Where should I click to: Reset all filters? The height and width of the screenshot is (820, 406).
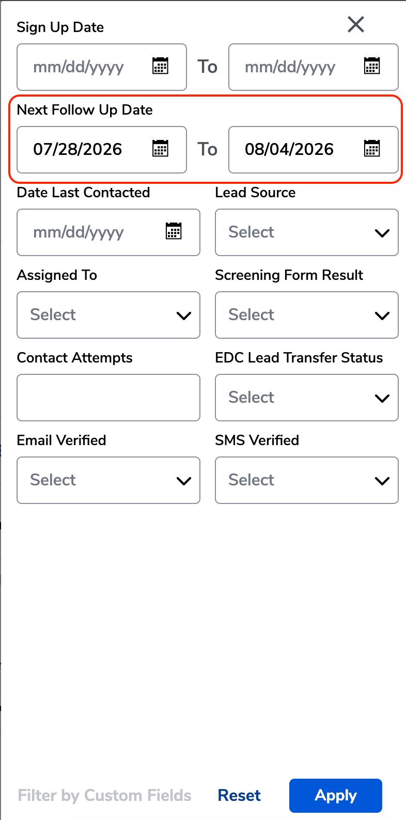239,796
